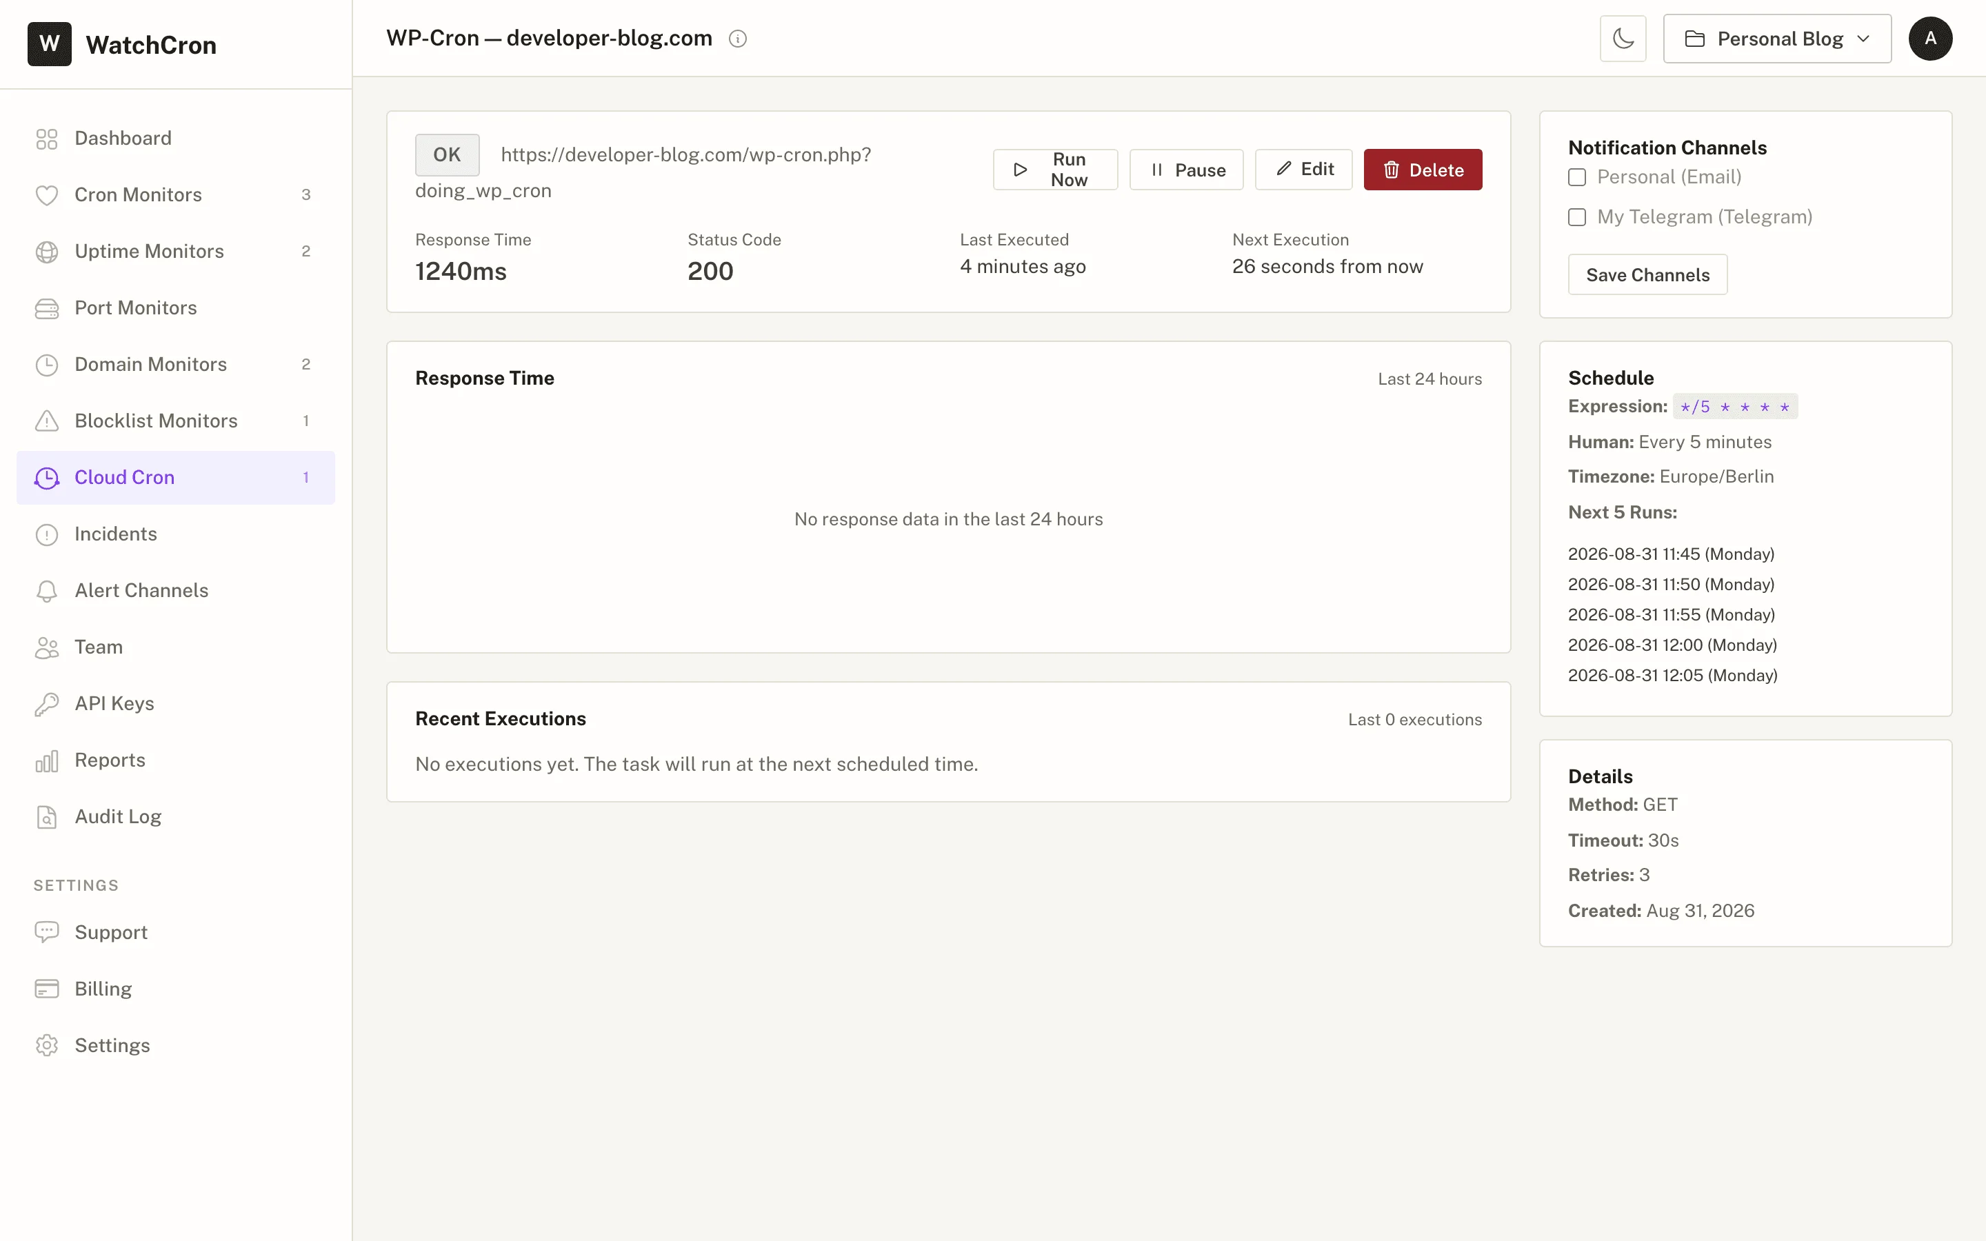Click the Cloud Cron count badge 1
This screenshot has height=1241, width=1986.
pos(306,478)
